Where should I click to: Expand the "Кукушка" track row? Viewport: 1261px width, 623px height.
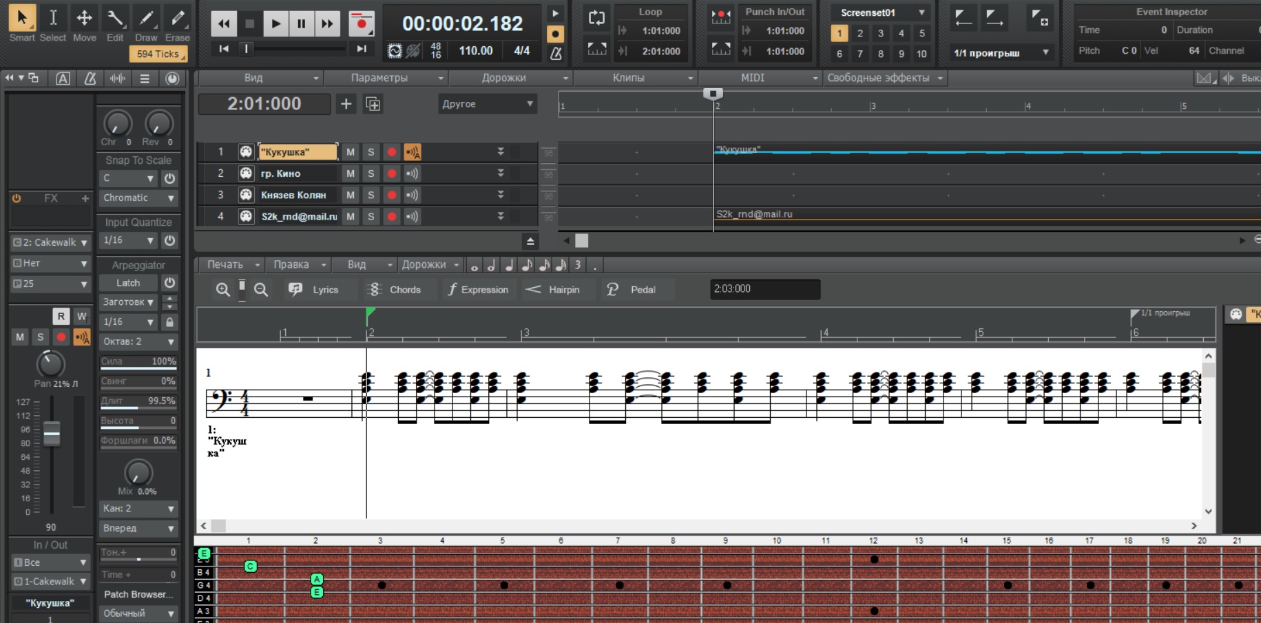coord(501,152)
